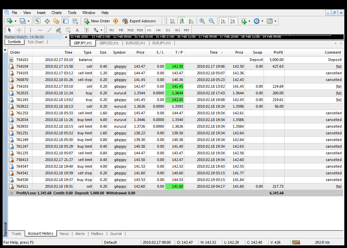Enable the Chart Shift toggle
The image size is (347, 248).
[233, 21]
